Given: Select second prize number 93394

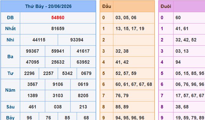Looking at the screenshot, I should coord(77,40).
